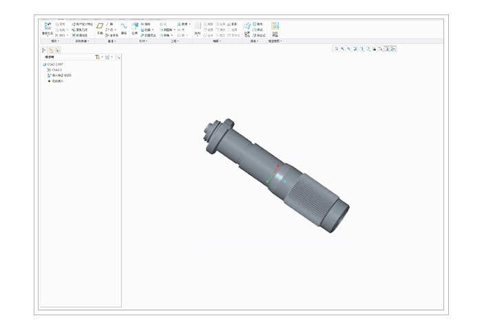Screen dimensions: 482x329
Task: Toggle the spin center display button
Action: (393, 49)
